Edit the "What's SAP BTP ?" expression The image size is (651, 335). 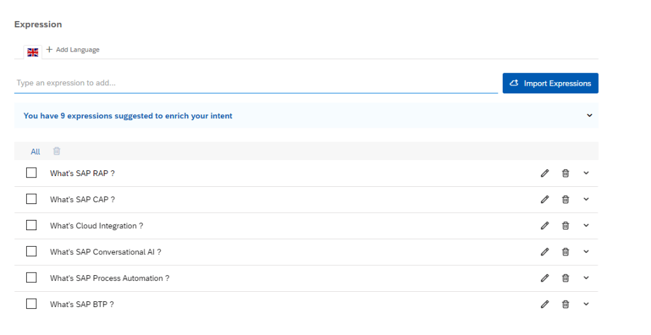[x=544, y=304]
